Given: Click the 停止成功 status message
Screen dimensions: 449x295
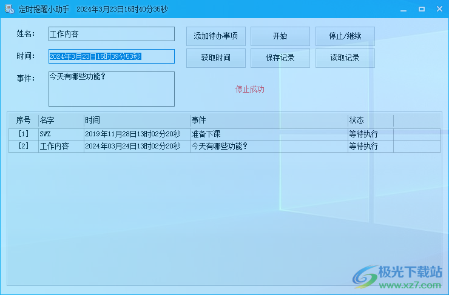Looking at the screenshot, I should click(250, 90).
